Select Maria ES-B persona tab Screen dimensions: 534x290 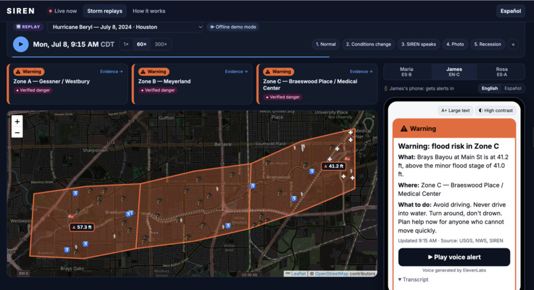407,72
